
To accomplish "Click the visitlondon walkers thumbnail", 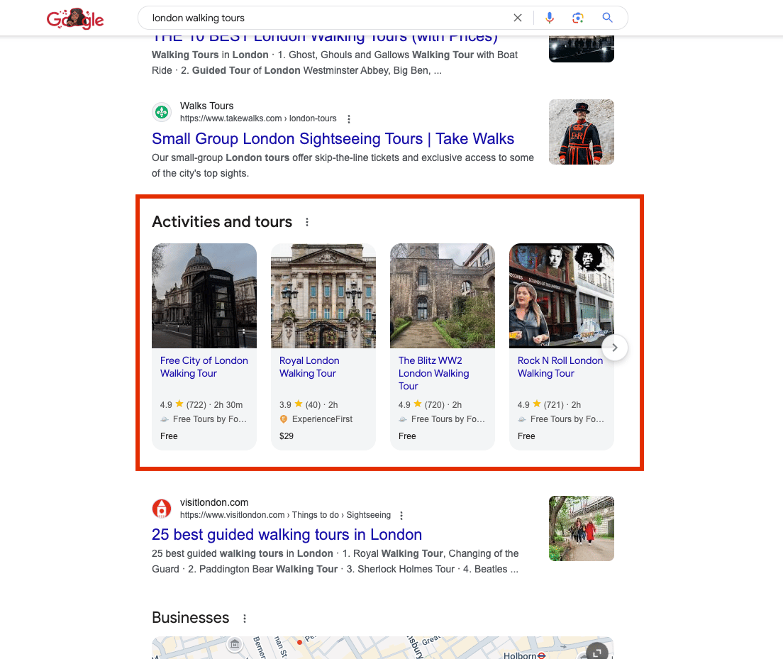I will (582, 528).
